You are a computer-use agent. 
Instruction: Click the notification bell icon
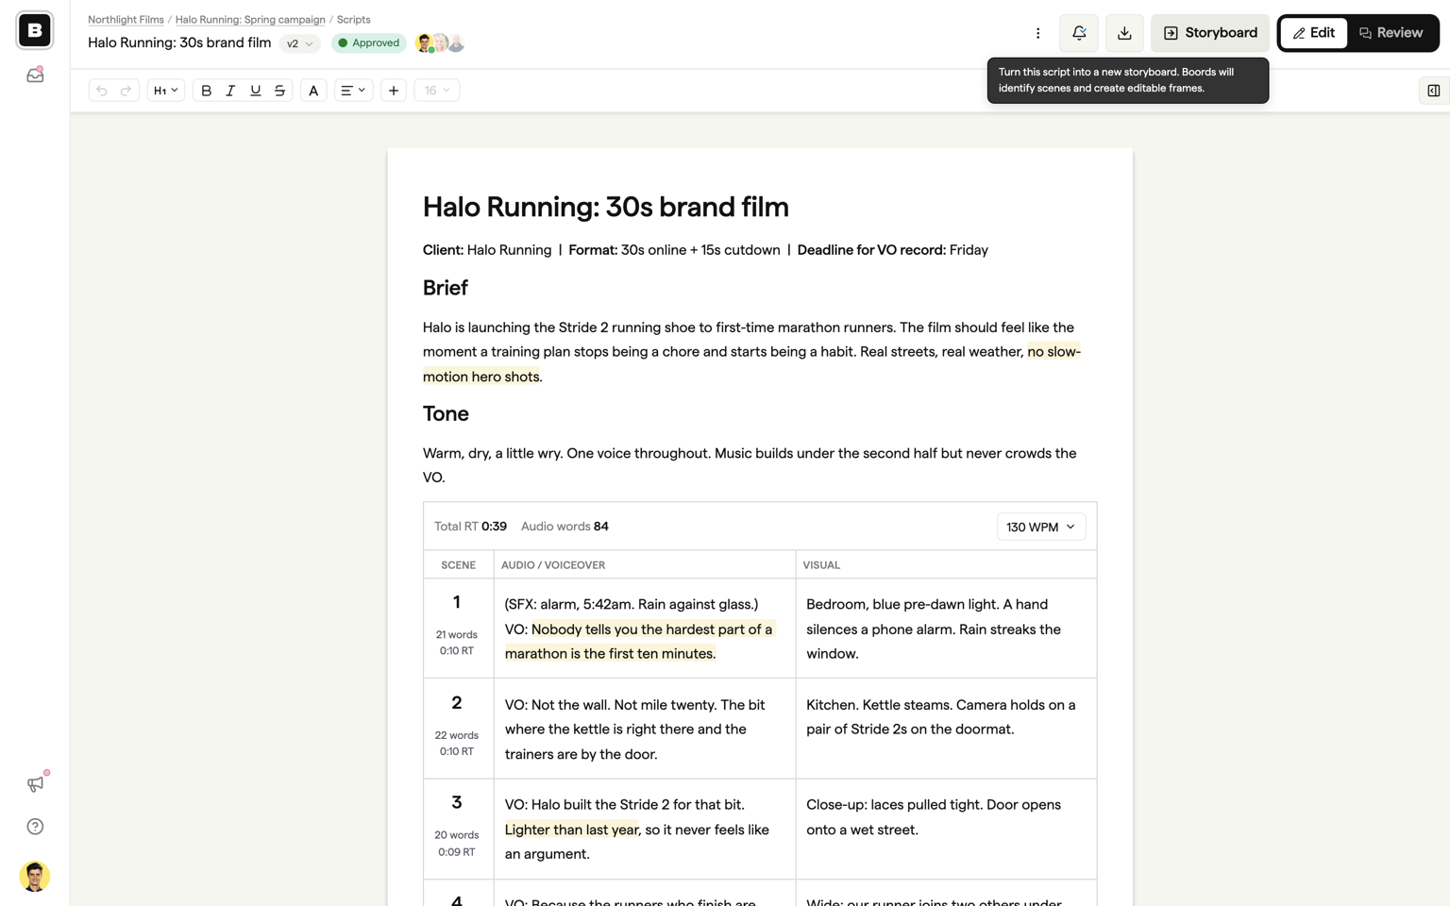point(1078,33)
